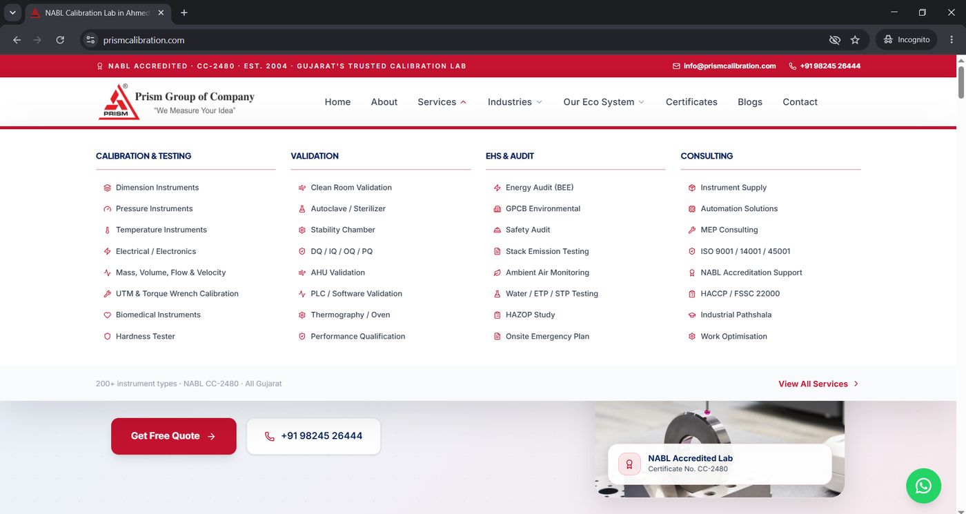Click the Pressure Instruments gauge icon
This screenshot has height=514, width=966.
[107, 209]
